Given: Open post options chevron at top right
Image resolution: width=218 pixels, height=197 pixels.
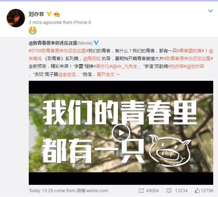Looking at the screenshot, I should 211,11.
